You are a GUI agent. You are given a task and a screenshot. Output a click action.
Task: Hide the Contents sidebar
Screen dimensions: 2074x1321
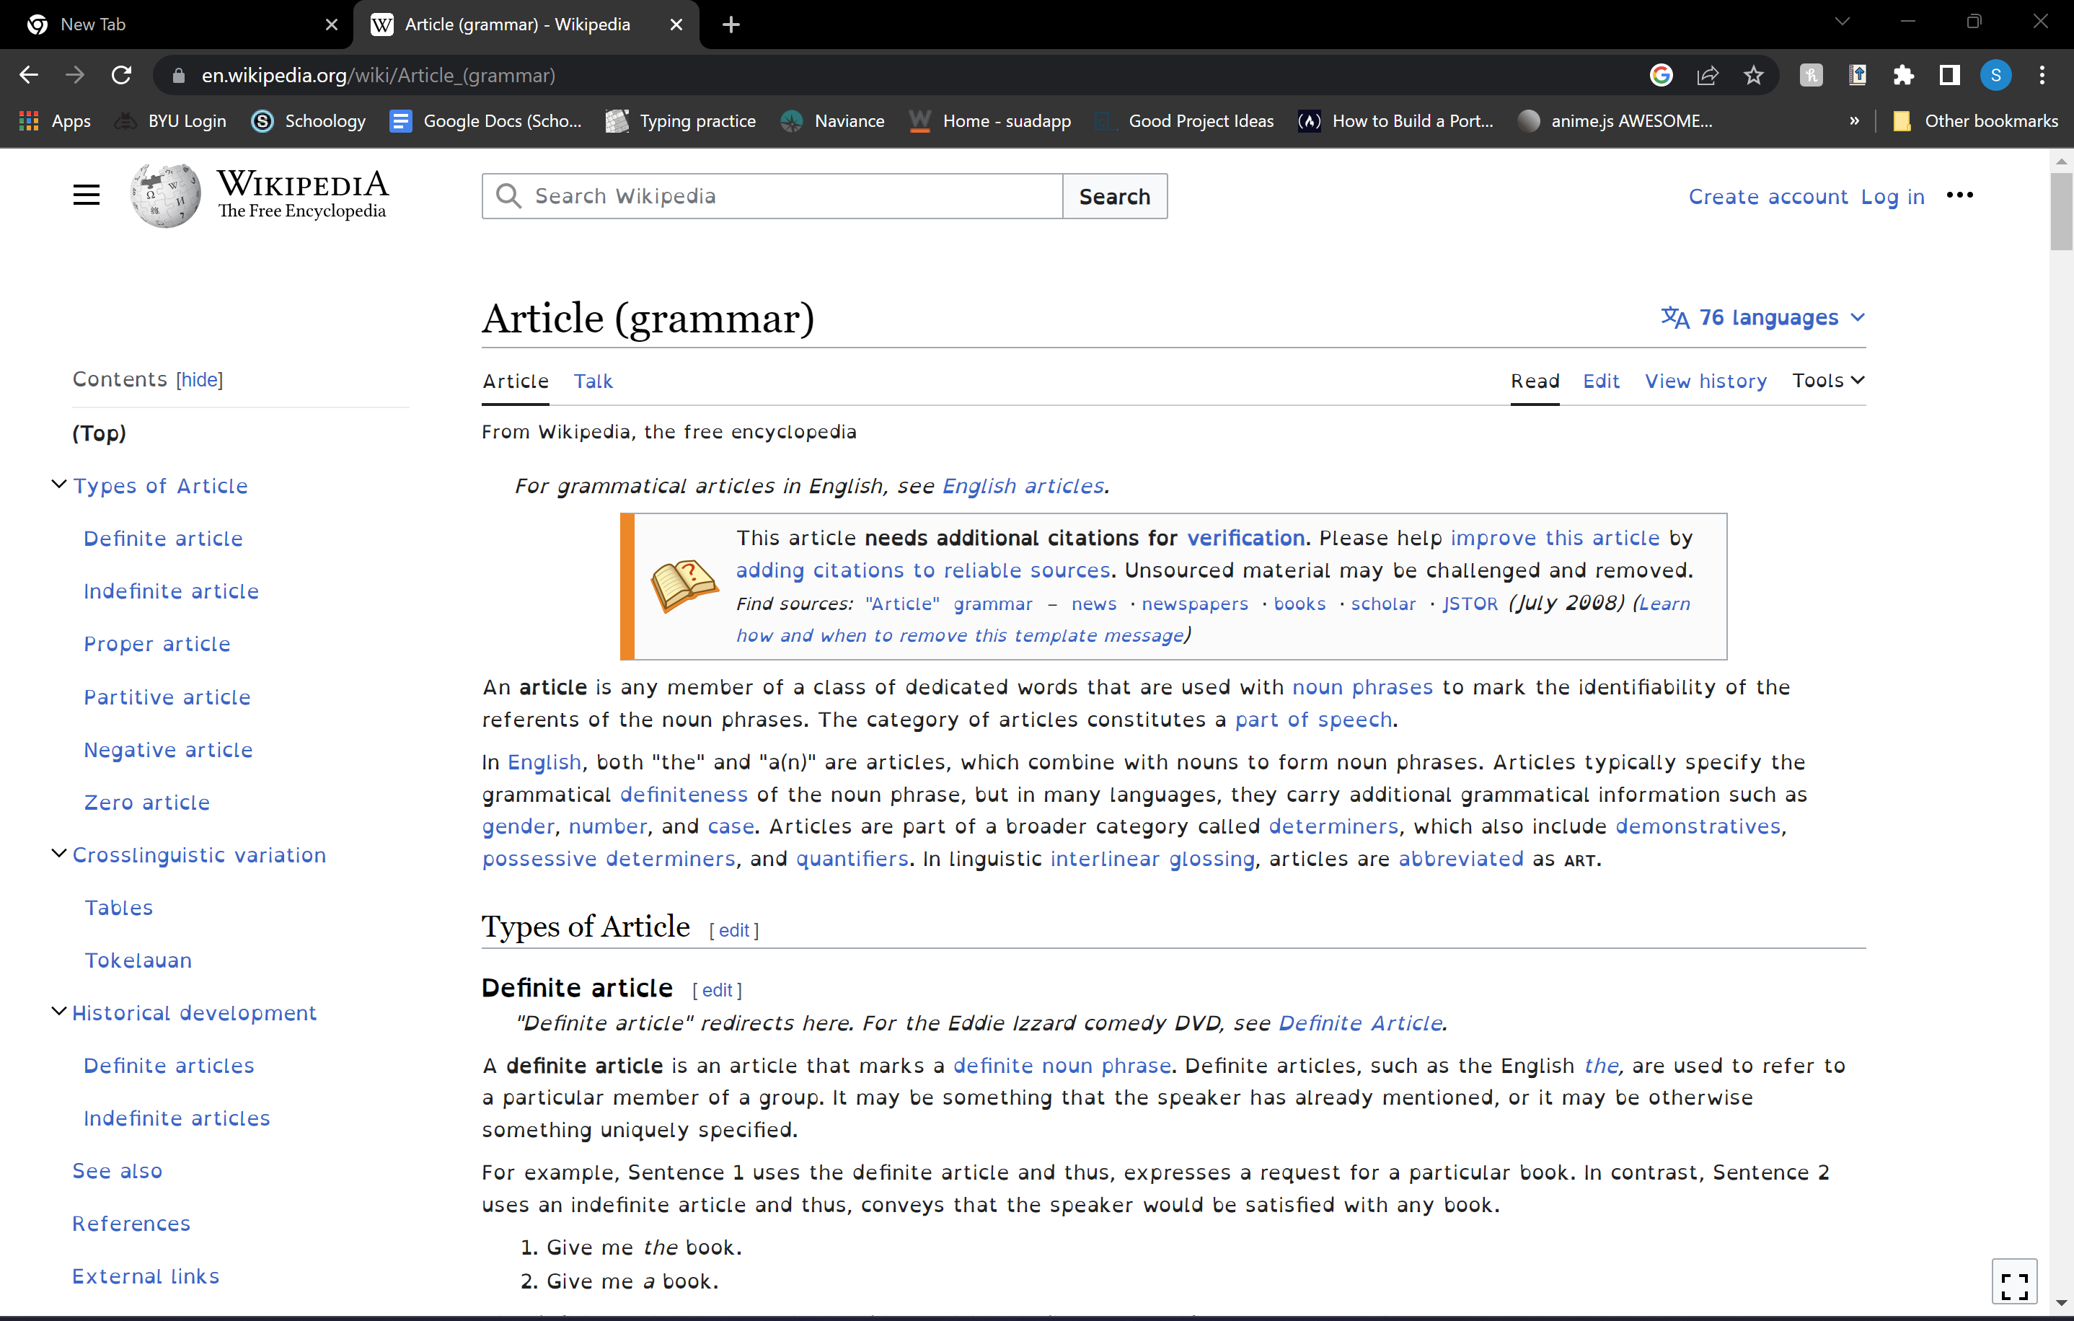pyautogui.click(x=200, y=380)
